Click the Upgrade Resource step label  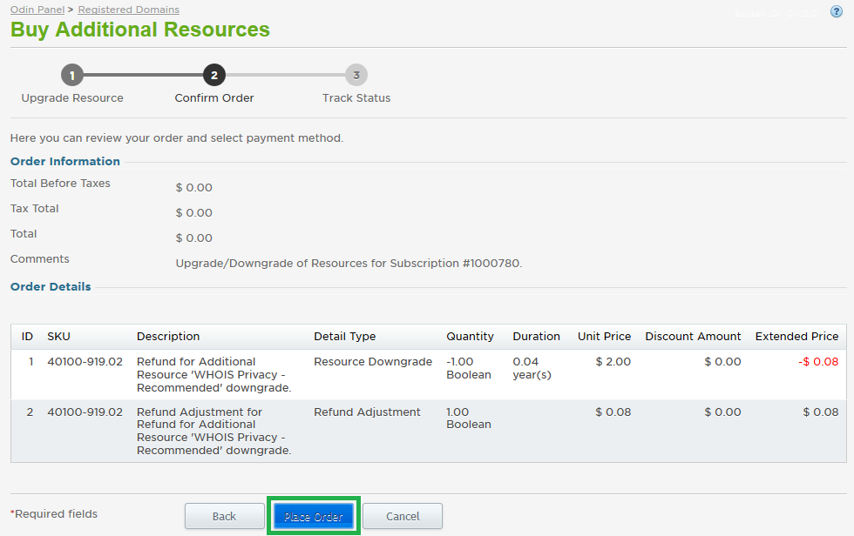point(71,97)
